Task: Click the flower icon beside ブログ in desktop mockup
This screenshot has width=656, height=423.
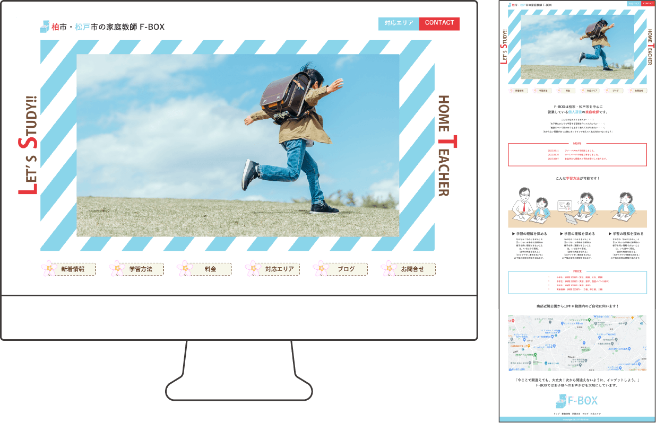Action: coord(321,268)
